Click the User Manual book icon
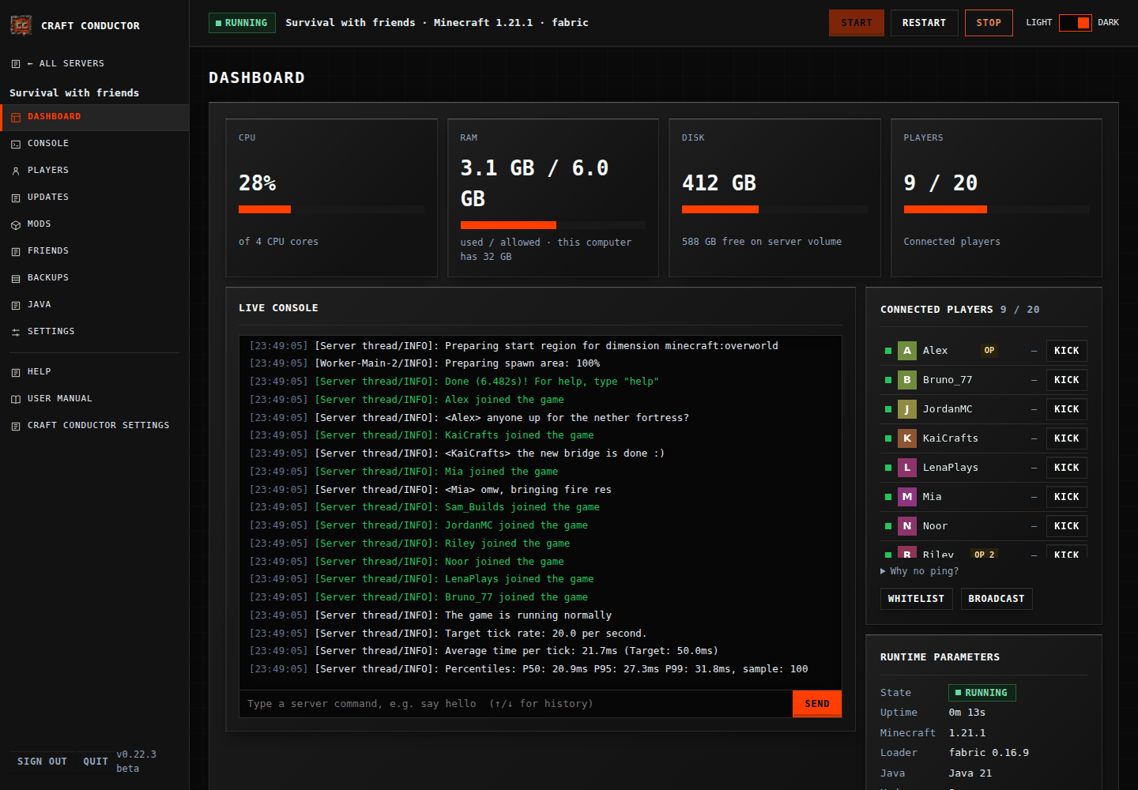1138x790 pixels. (x=16, y=399)
